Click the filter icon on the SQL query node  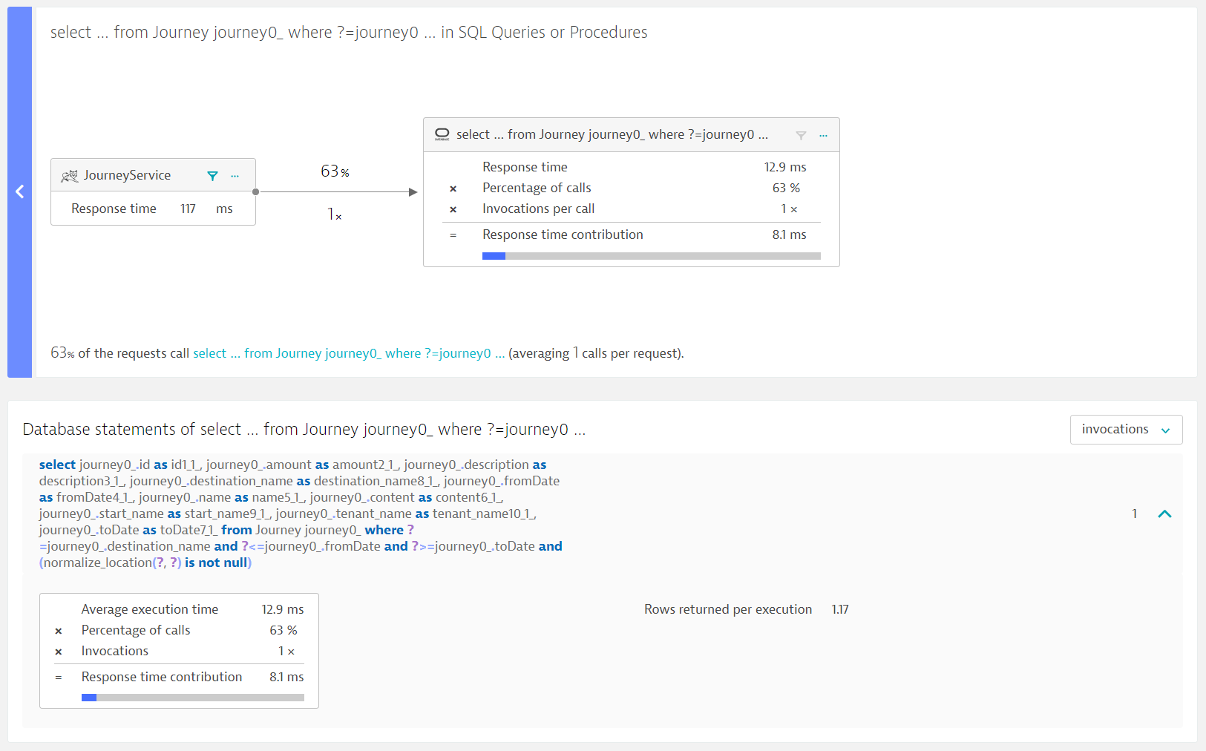(x=802, y=136)
